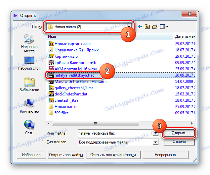This screenshot has height=175, width=210.
Task: Click M4B icon of Грёзы о Вавилоне
Action: (x=51, y=63)
